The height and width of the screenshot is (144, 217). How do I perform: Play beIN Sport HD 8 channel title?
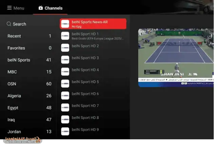85,118
